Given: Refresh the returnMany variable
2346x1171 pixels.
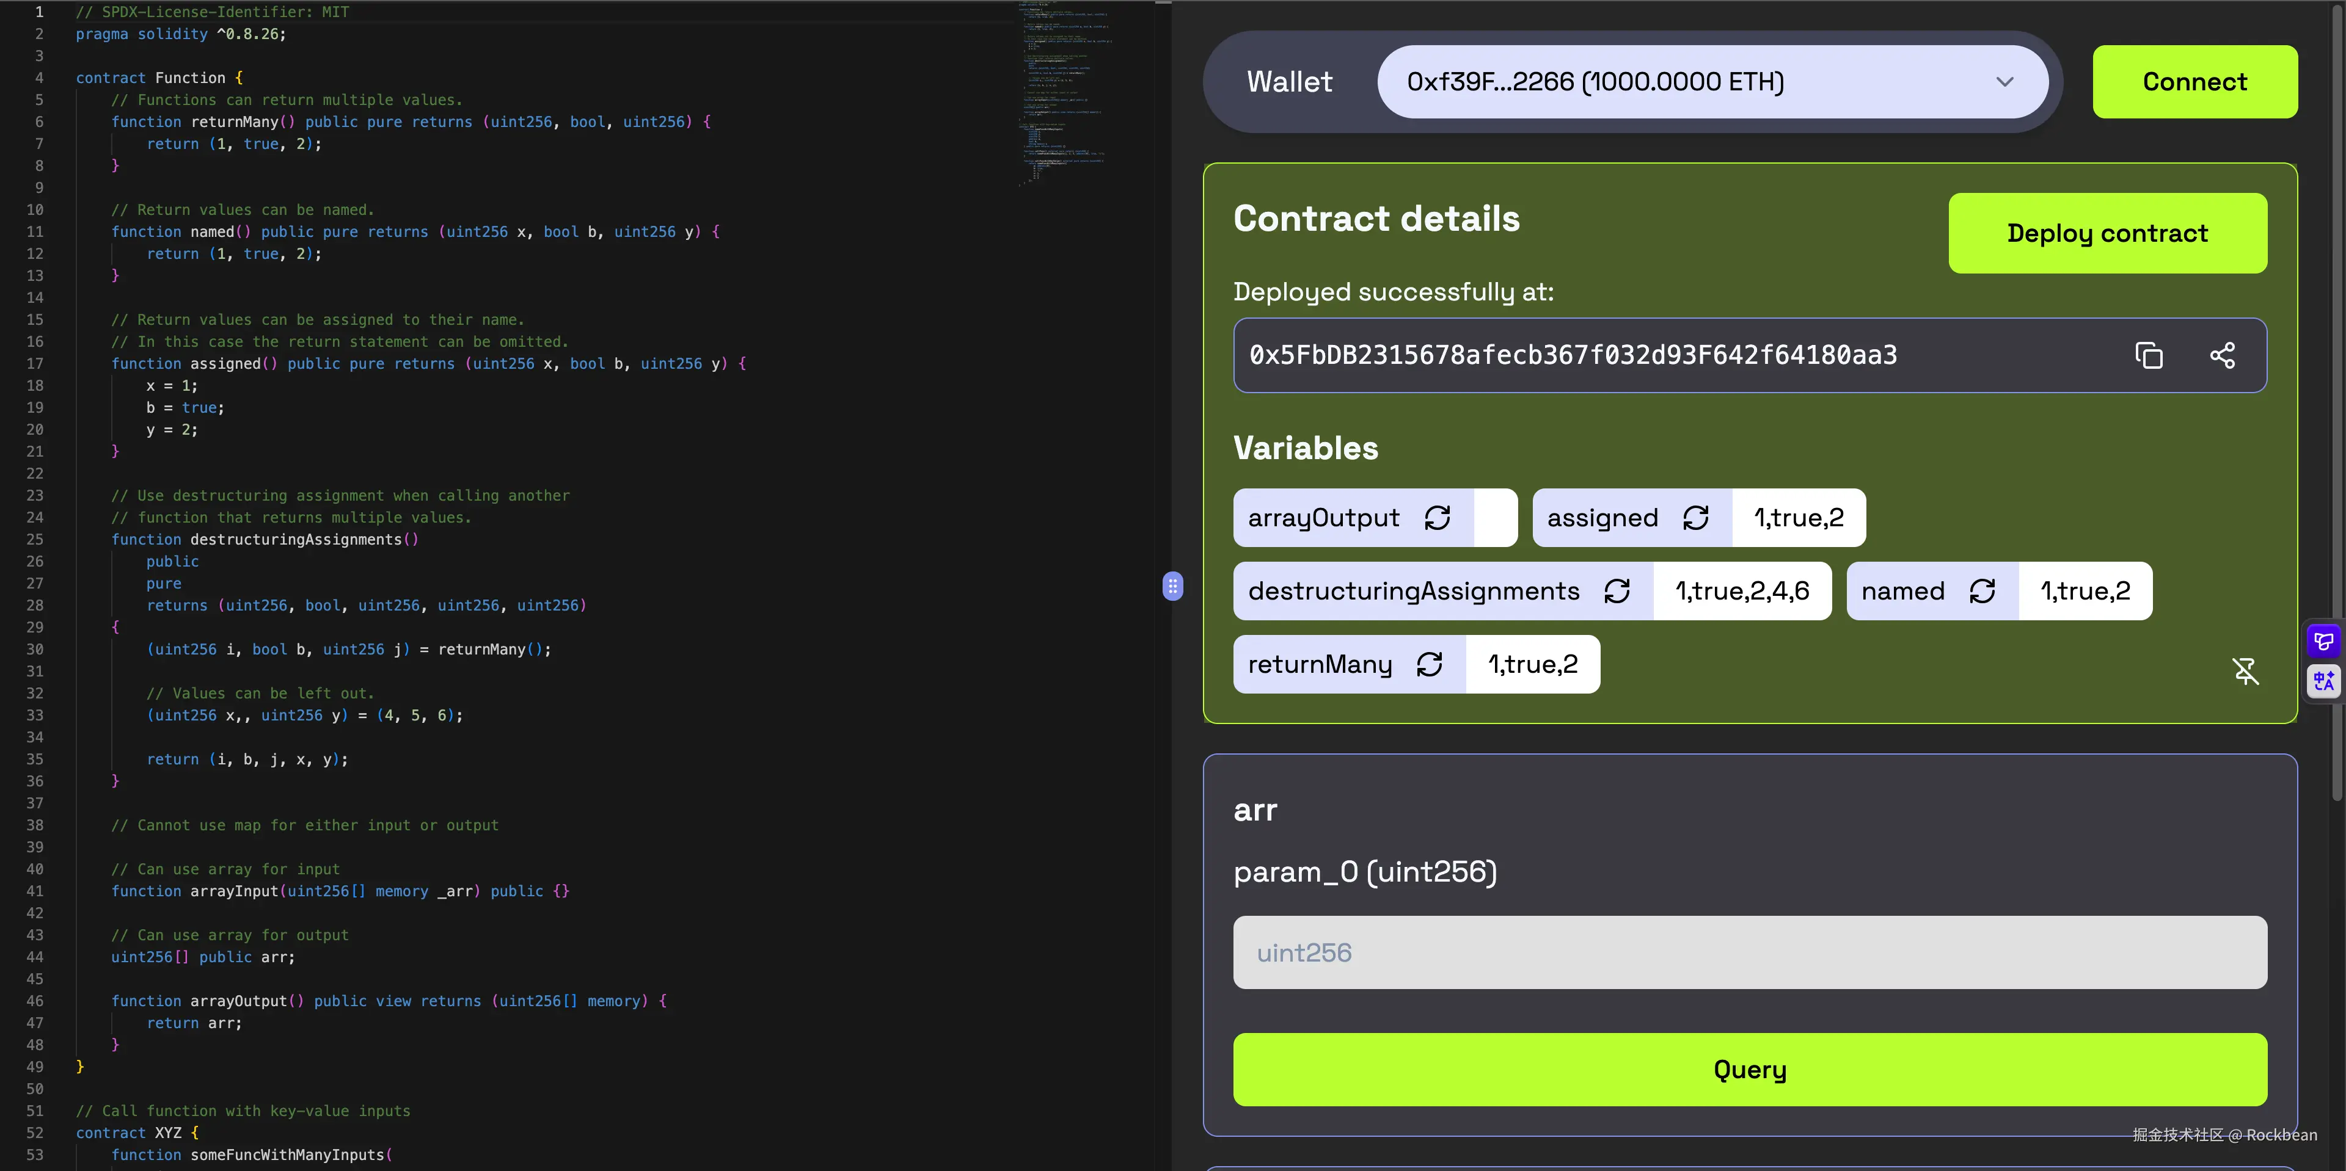Looking at the screenshot, I should coord(1430,664).
